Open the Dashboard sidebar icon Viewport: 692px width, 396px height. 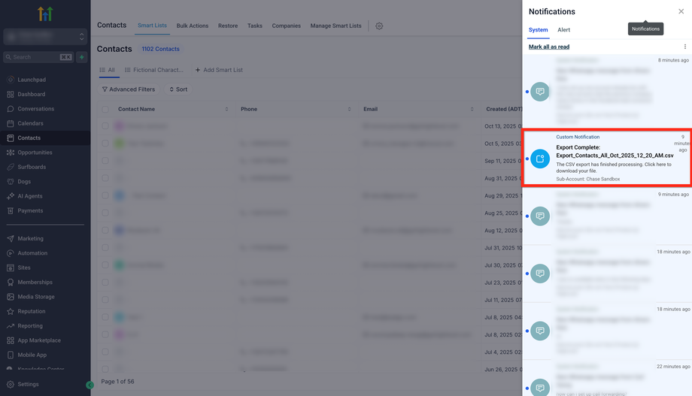coord(11,95)
